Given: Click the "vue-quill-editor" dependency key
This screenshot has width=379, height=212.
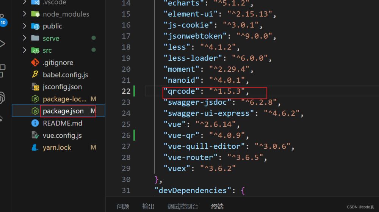Looking at the screenshot, I should tap(204, 146).
